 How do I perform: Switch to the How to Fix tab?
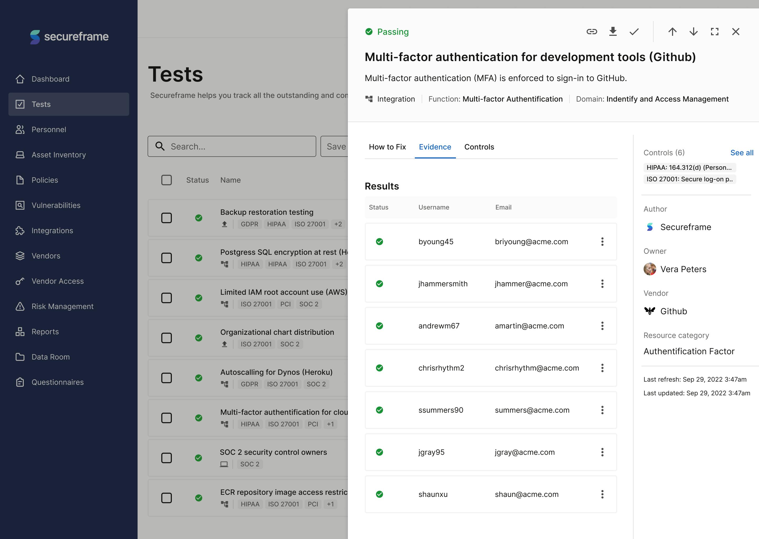(387, 147)
